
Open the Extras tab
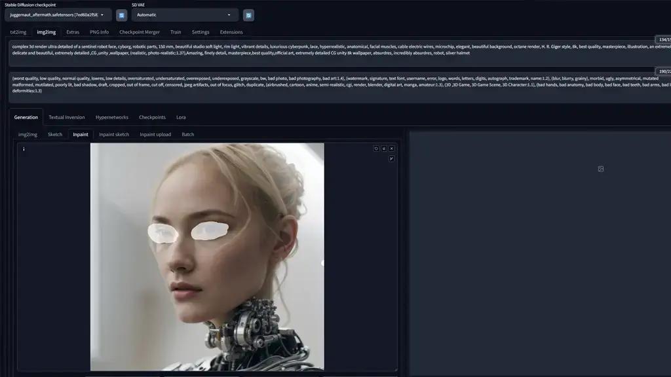point(73,32)
